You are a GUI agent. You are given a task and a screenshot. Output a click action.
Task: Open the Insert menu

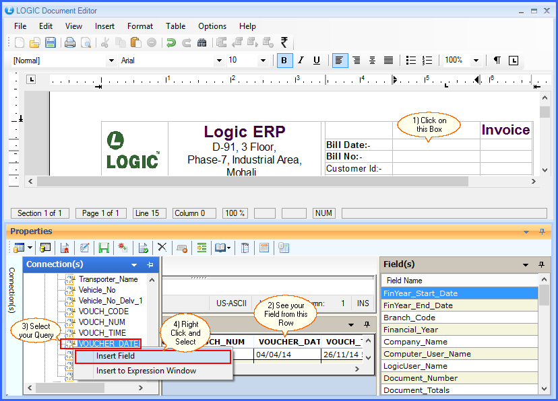[104, 26]
